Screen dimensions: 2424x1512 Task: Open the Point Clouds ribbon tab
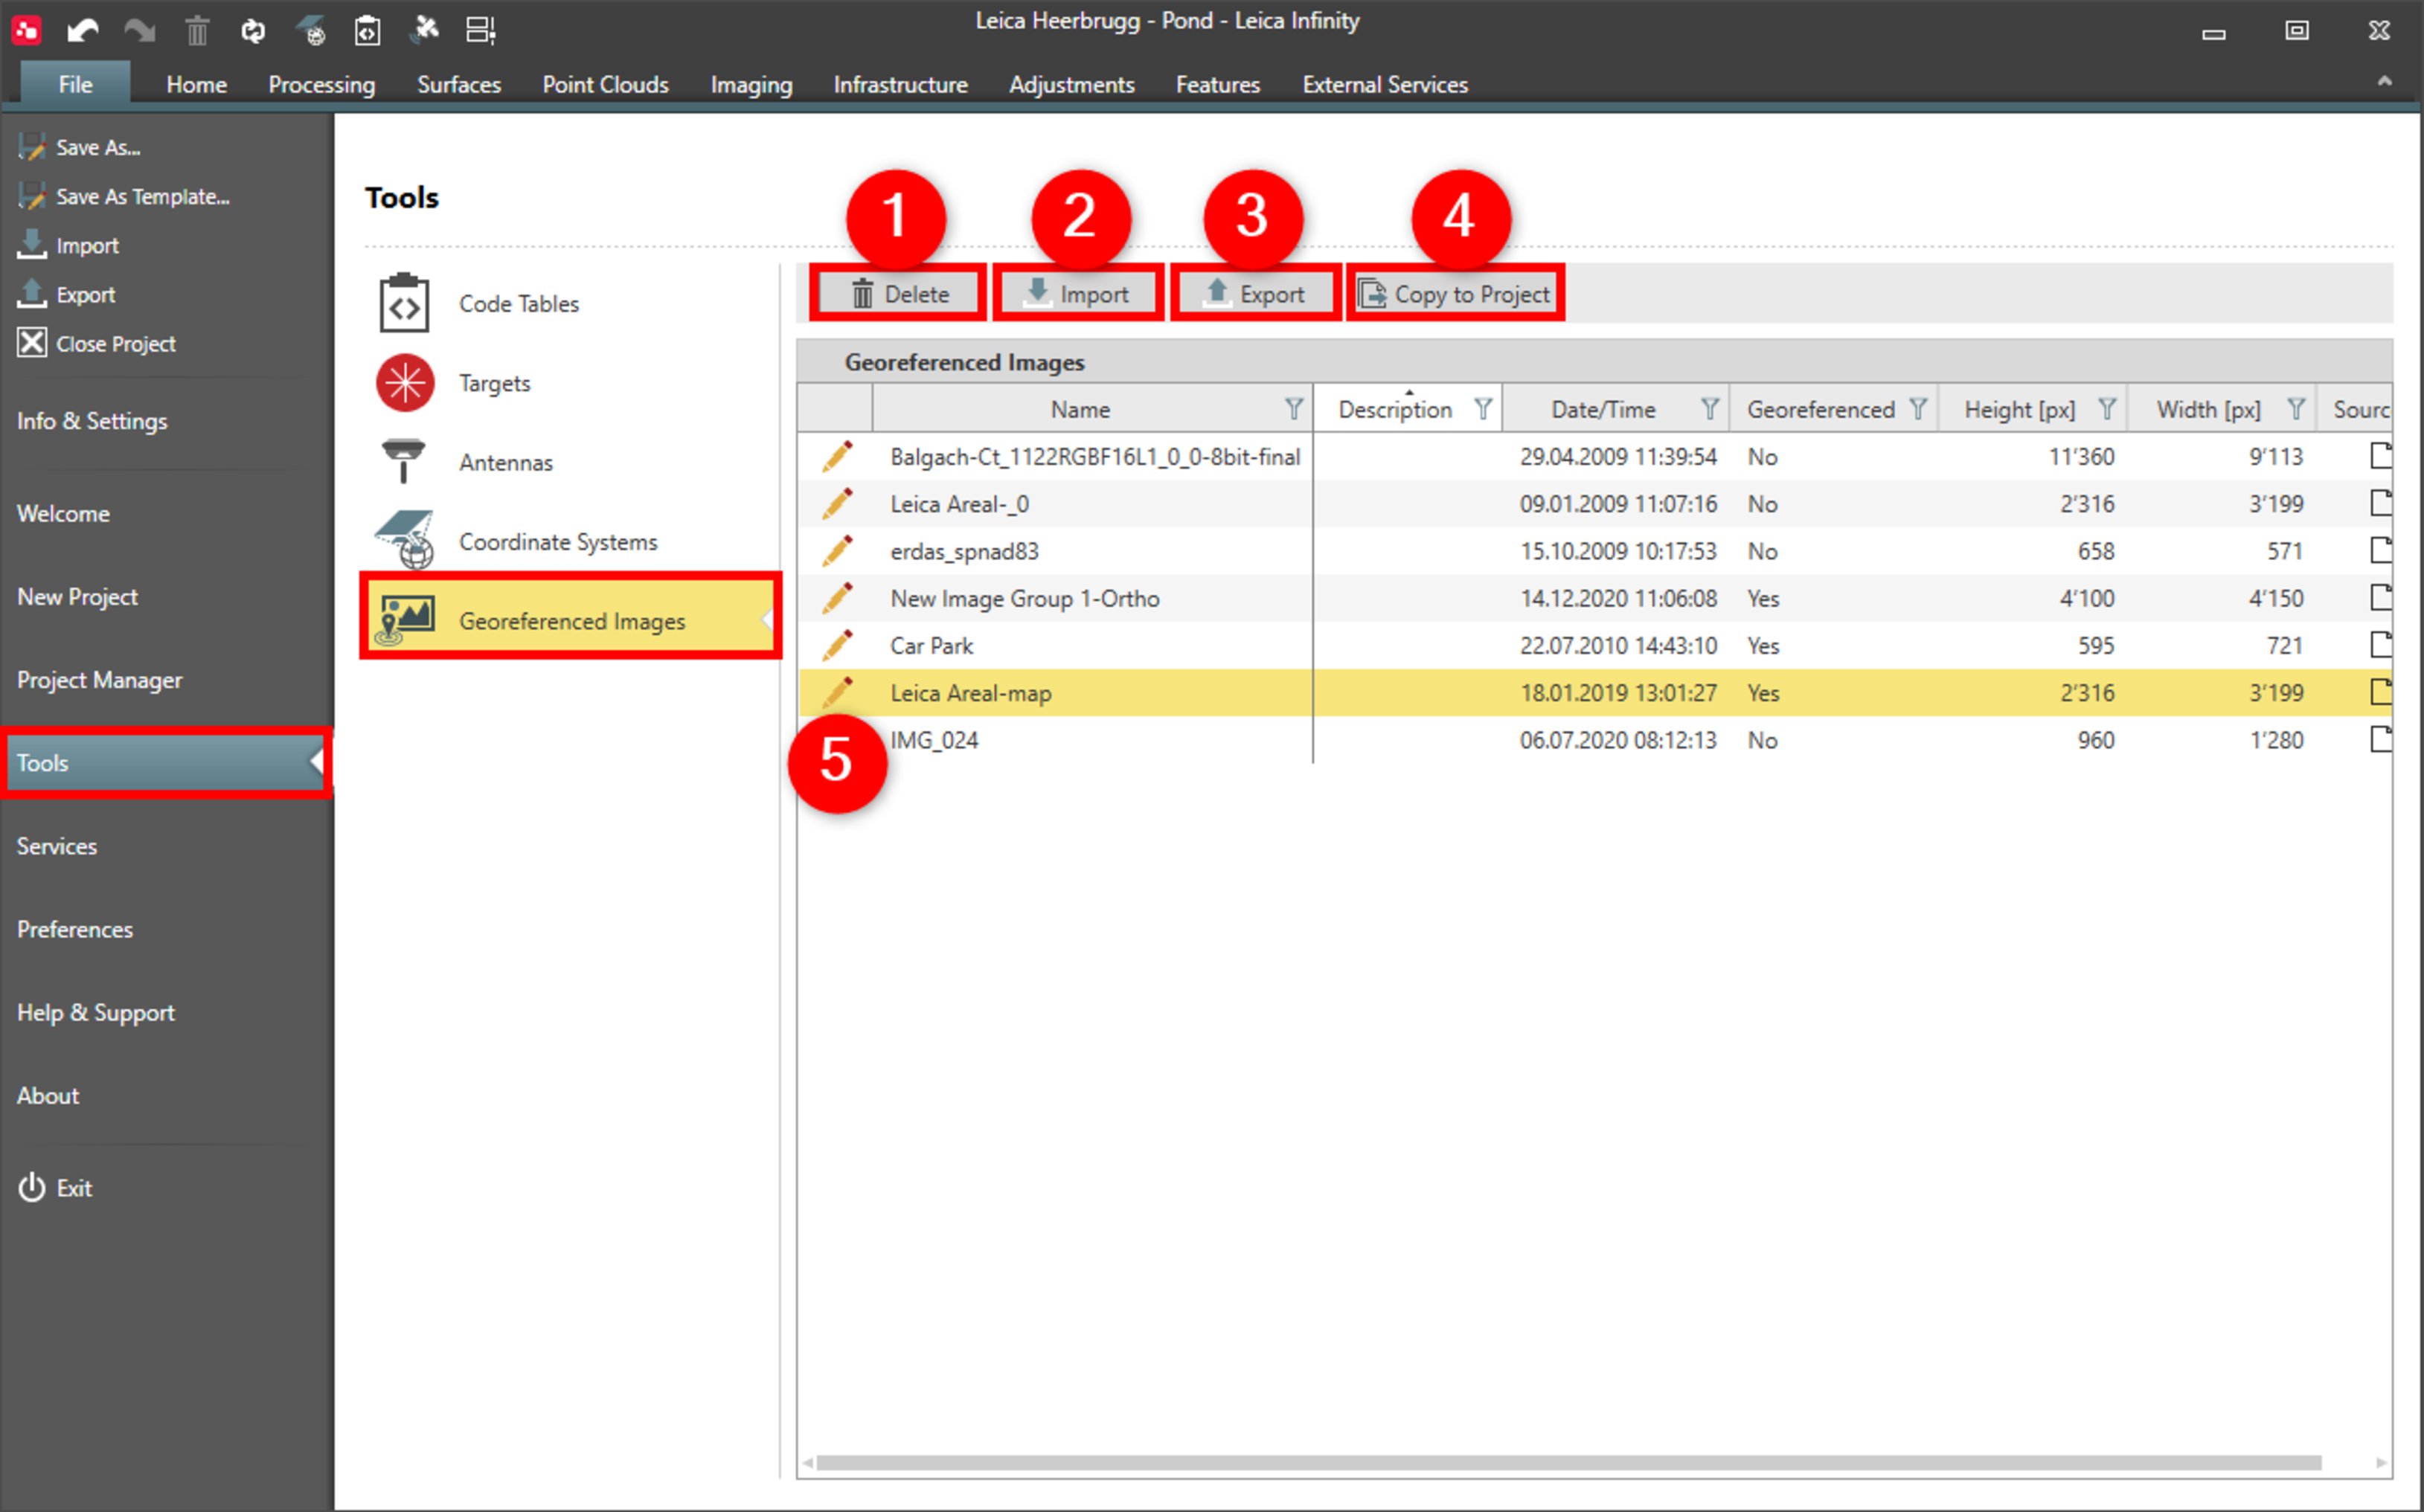coord(605,85)
